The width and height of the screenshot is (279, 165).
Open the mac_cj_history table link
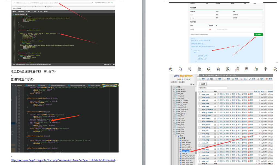pos(207,112)
